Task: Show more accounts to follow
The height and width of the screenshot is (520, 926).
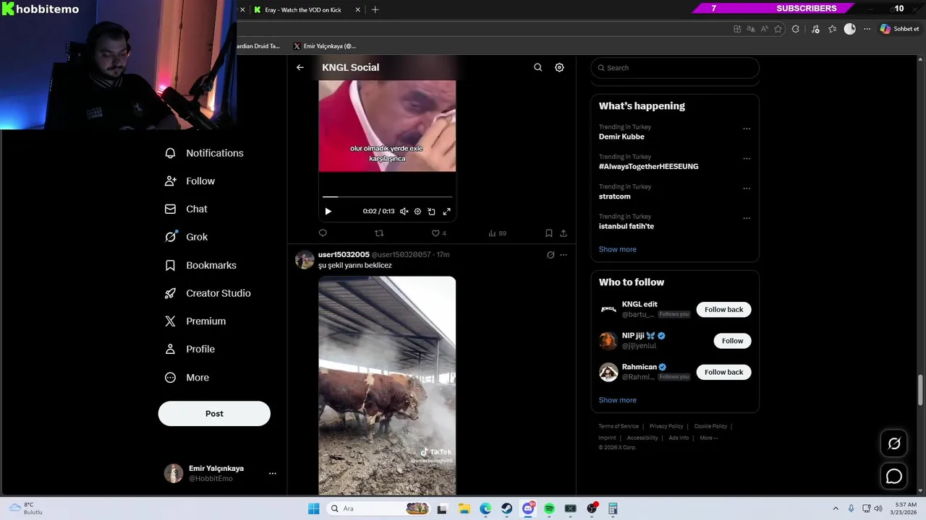Action: tap(618, 400)
